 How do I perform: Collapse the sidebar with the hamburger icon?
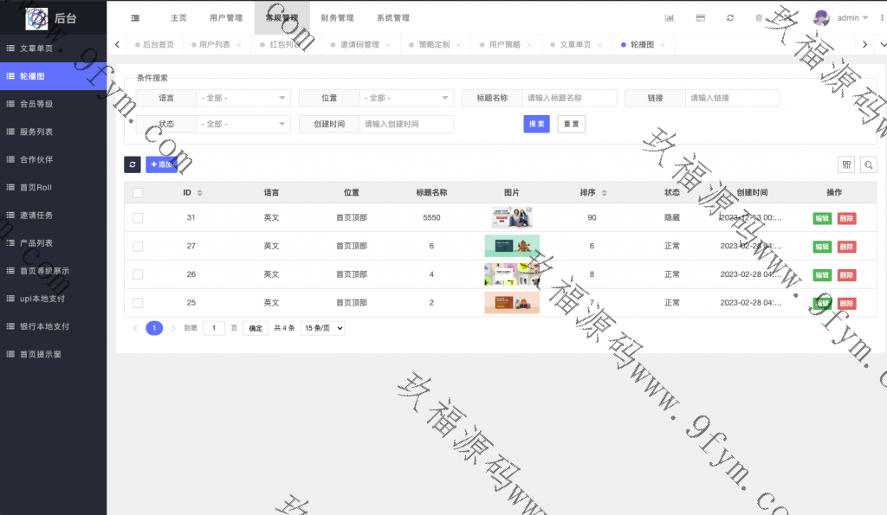[x=135, y=17]
